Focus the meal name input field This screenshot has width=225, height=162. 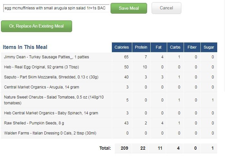click(56, 8)
